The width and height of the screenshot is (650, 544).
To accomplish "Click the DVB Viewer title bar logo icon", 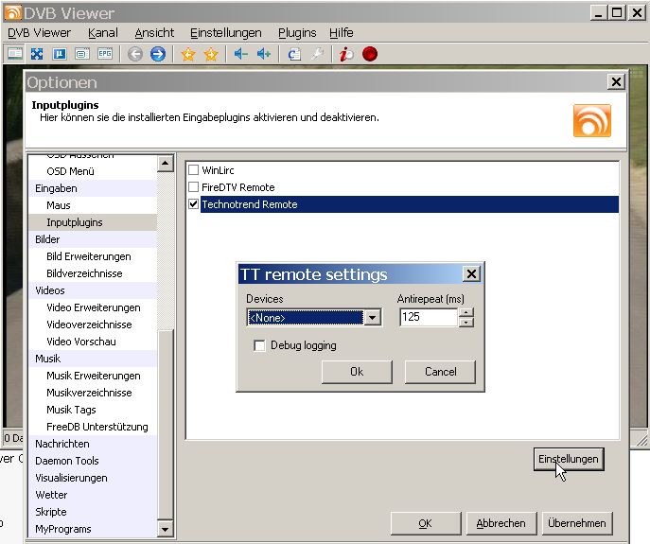I will [12, 13].
